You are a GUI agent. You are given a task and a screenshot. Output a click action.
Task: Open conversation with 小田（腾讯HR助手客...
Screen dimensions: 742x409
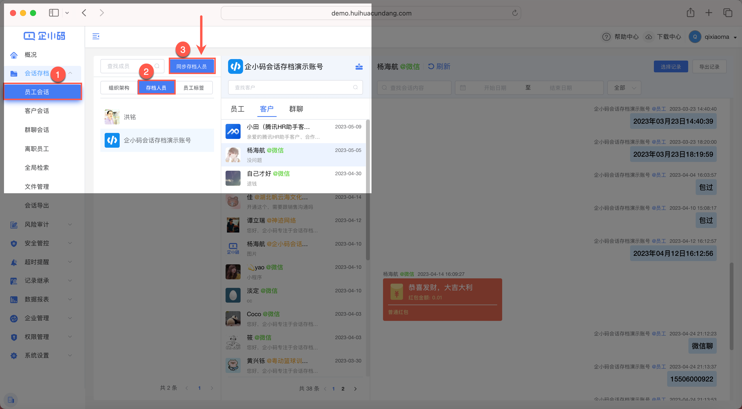coord(293,131)
